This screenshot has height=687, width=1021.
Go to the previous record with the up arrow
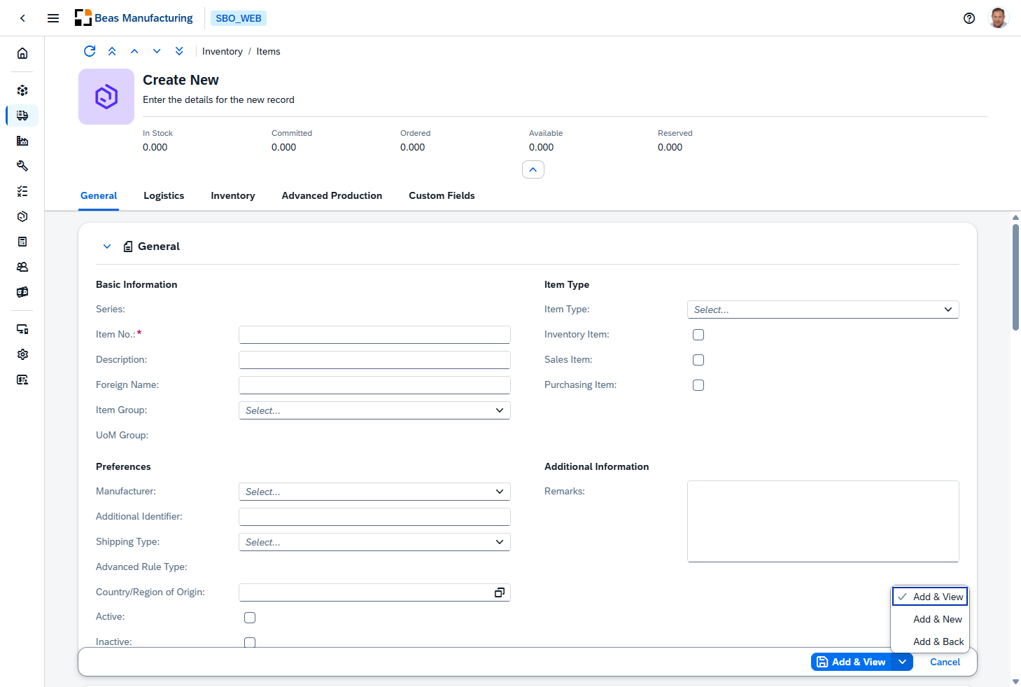pyautogui.click(x=134, y=51)
